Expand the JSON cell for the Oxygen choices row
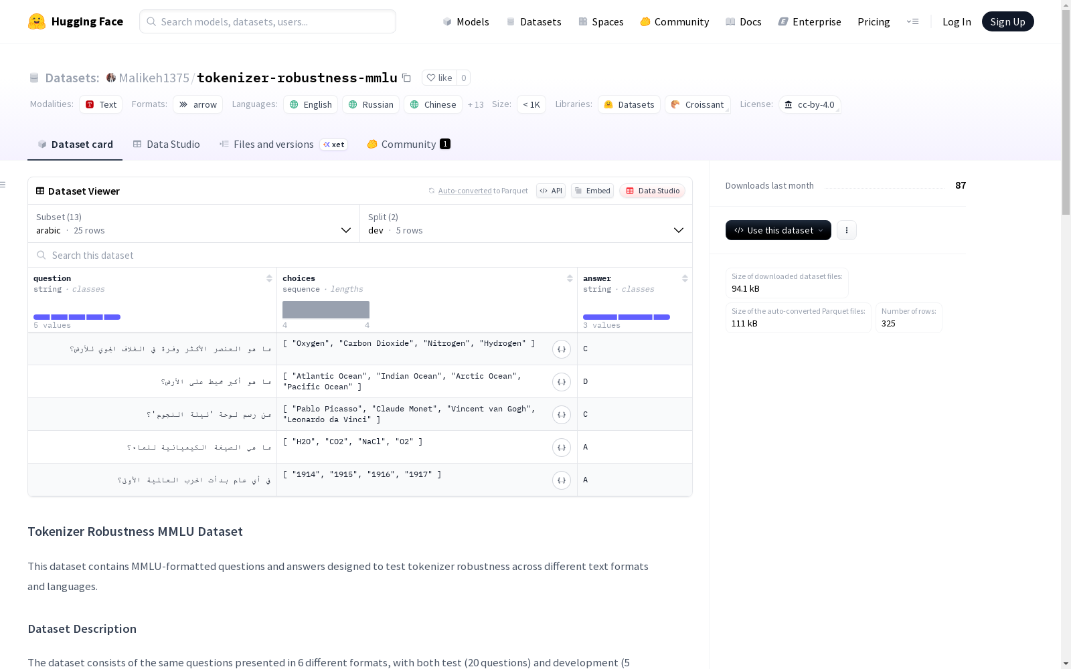Image resolution: width=1071 pixels, height=669 pixels. (x=562, y=349)
